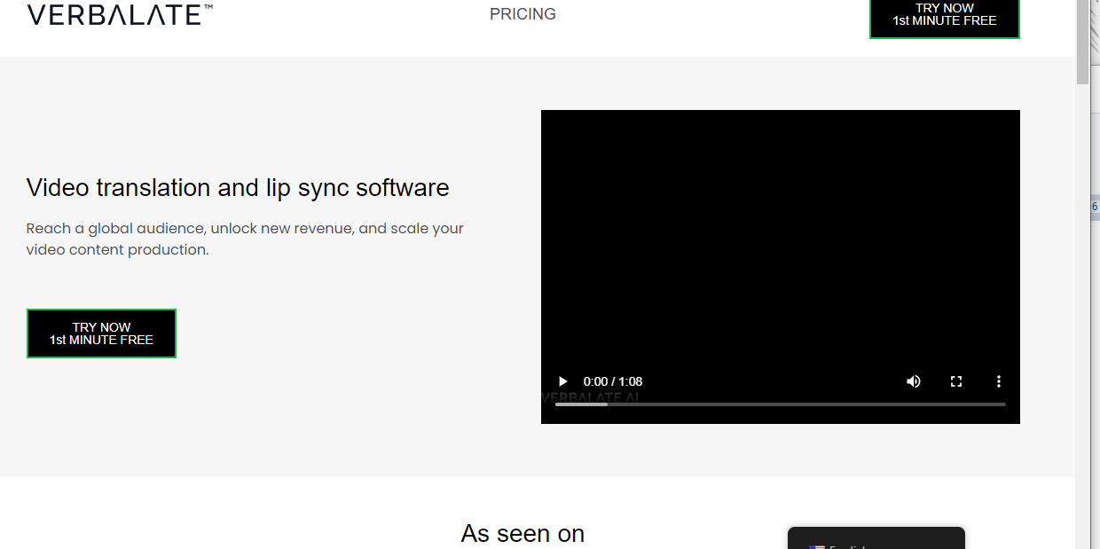Toggle the speaker icon on the video
The image size is (1100, 549).
913,380
